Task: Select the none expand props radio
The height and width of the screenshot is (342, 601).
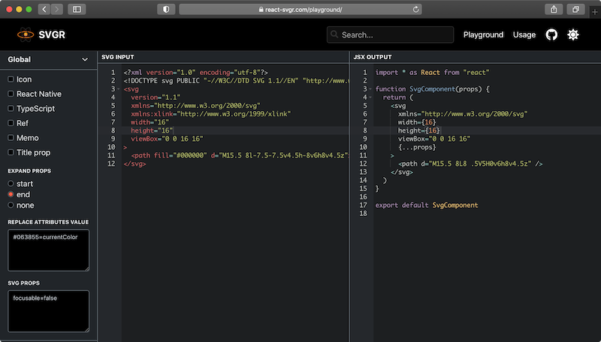Action: [11, 205]
